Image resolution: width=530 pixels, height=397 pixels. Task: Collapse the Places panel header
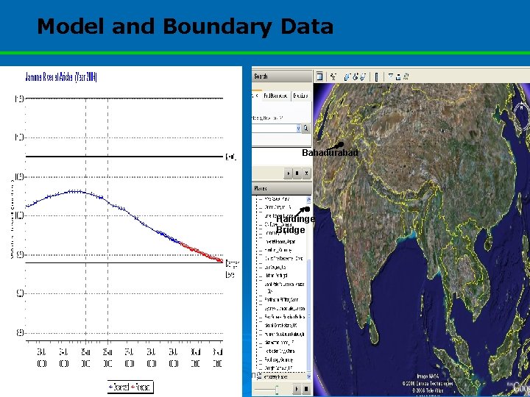tap(281, 188)
